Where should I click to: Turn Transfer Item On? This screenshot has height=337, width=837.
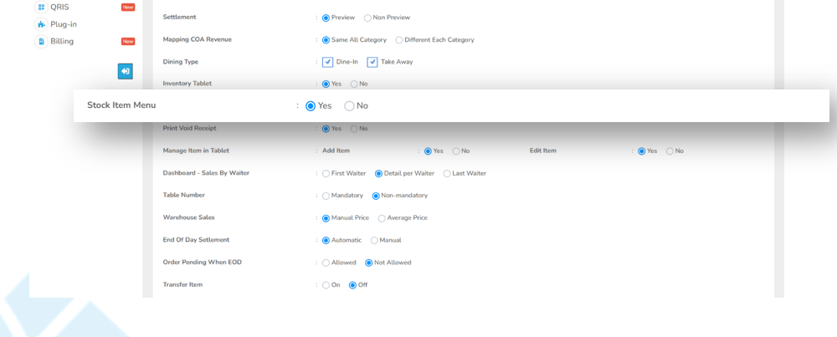point(326,285)
